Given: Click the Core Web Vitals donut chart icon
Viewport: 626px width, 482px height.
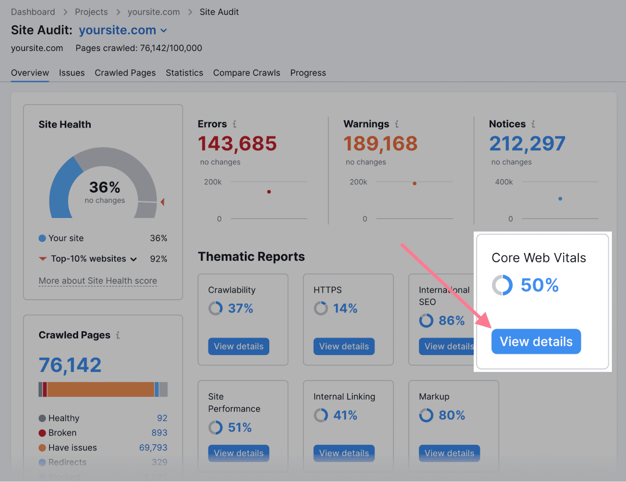Looking at the screenshot, I should 502,285.
